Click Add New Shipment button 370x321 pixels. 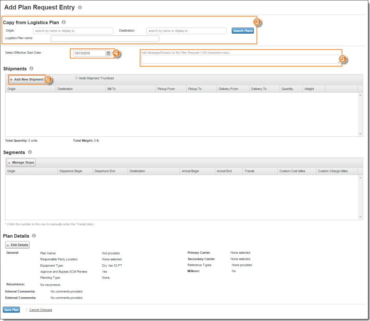[27, 79]
